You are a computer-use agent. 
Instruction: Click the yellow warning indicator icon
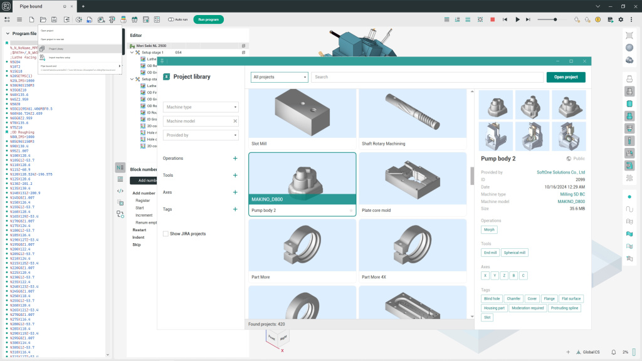599,19
